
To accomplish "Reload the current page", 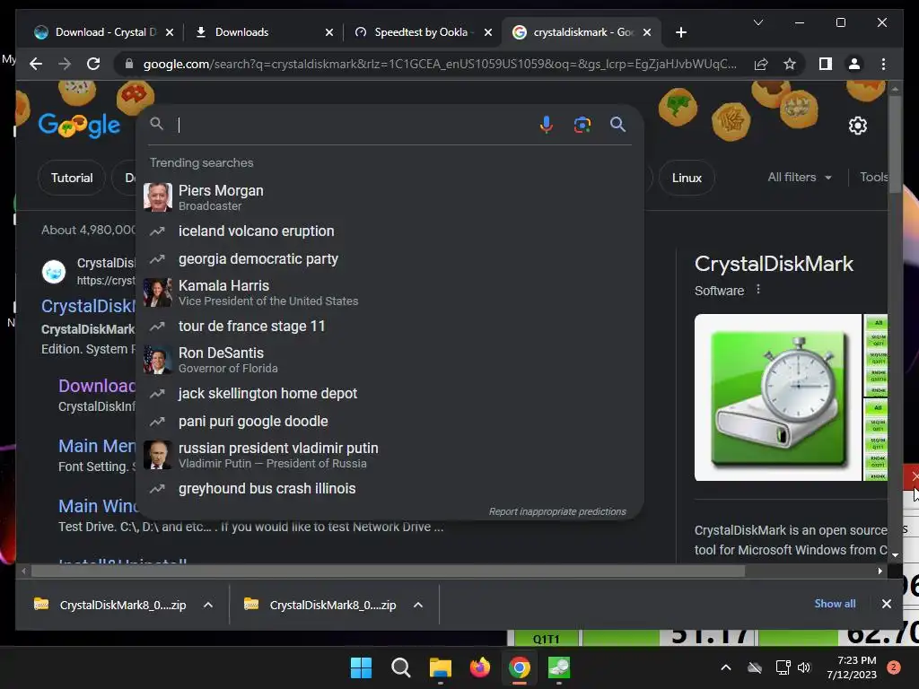I will tap(93, 64).
